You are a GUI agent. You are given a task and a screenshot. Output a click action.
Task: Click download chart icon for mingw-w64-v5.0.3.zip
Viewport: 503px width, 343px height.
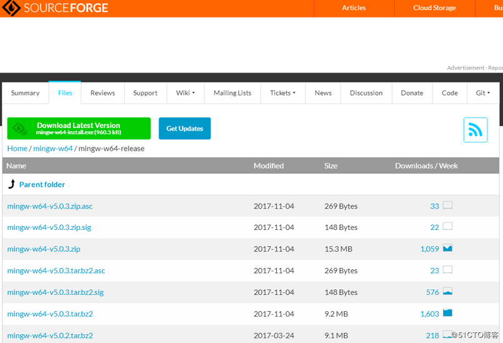click(x=447, y=248)
